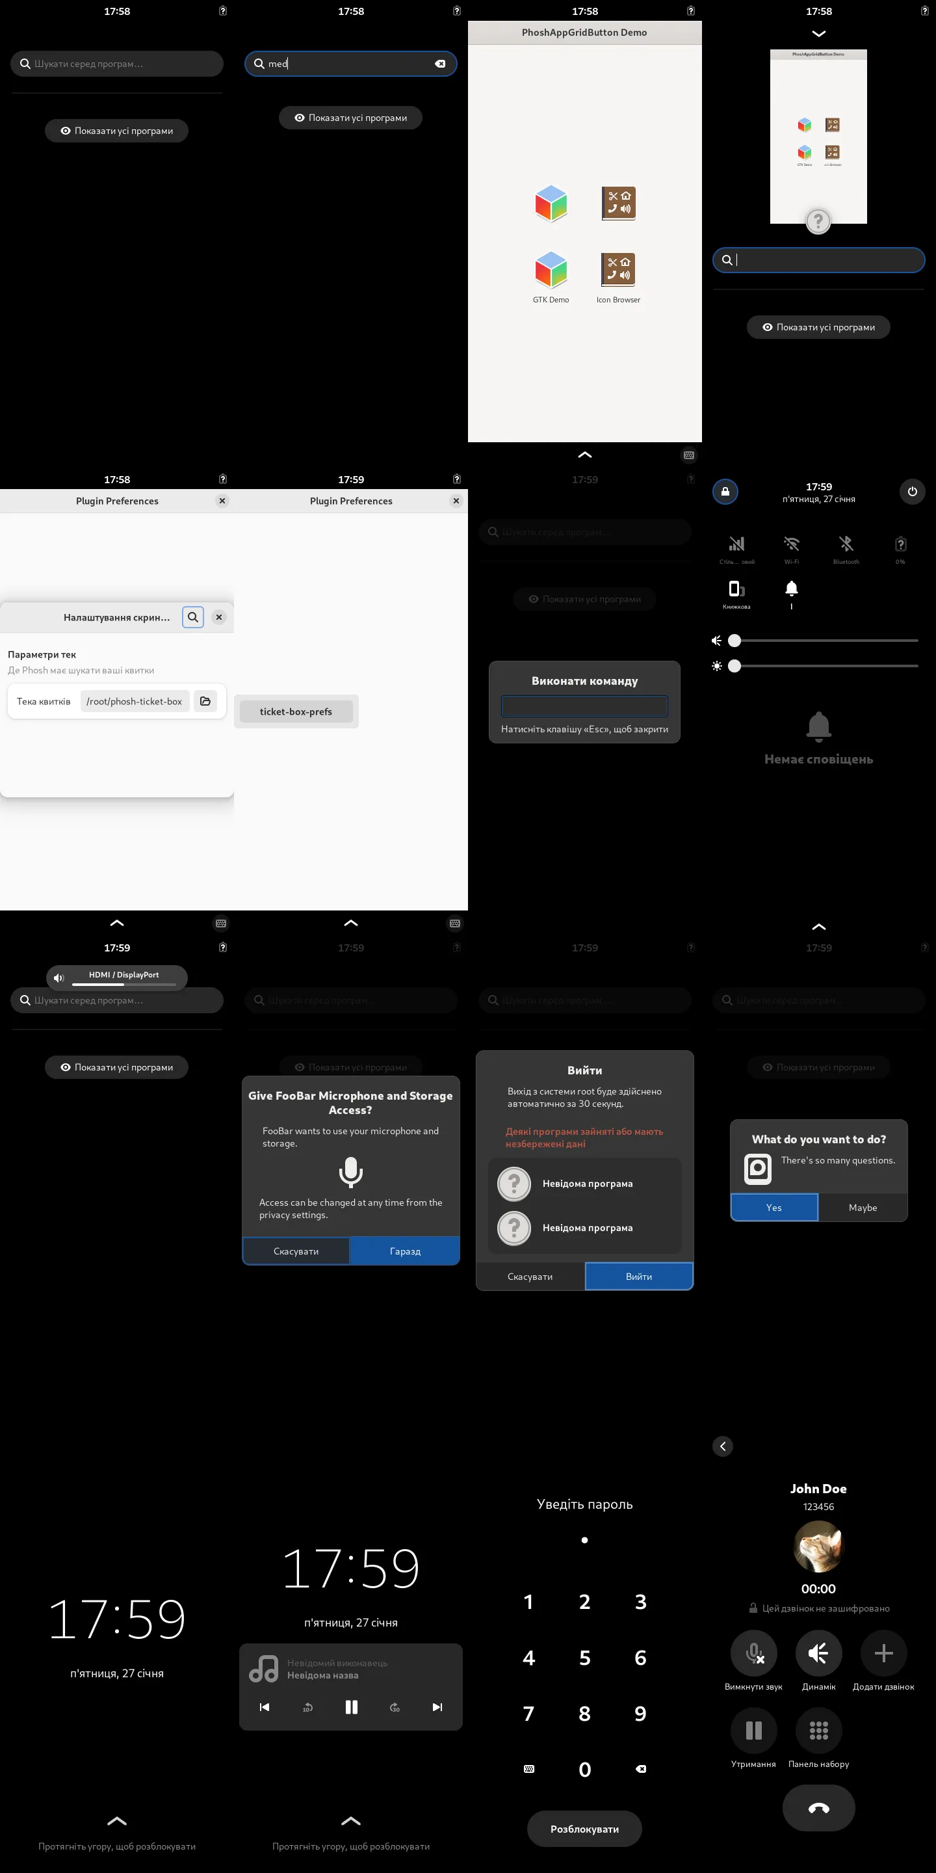Click the lock screen padlock icon
936x1873 pixels.
pyautogui.click(x=725, y=492)
